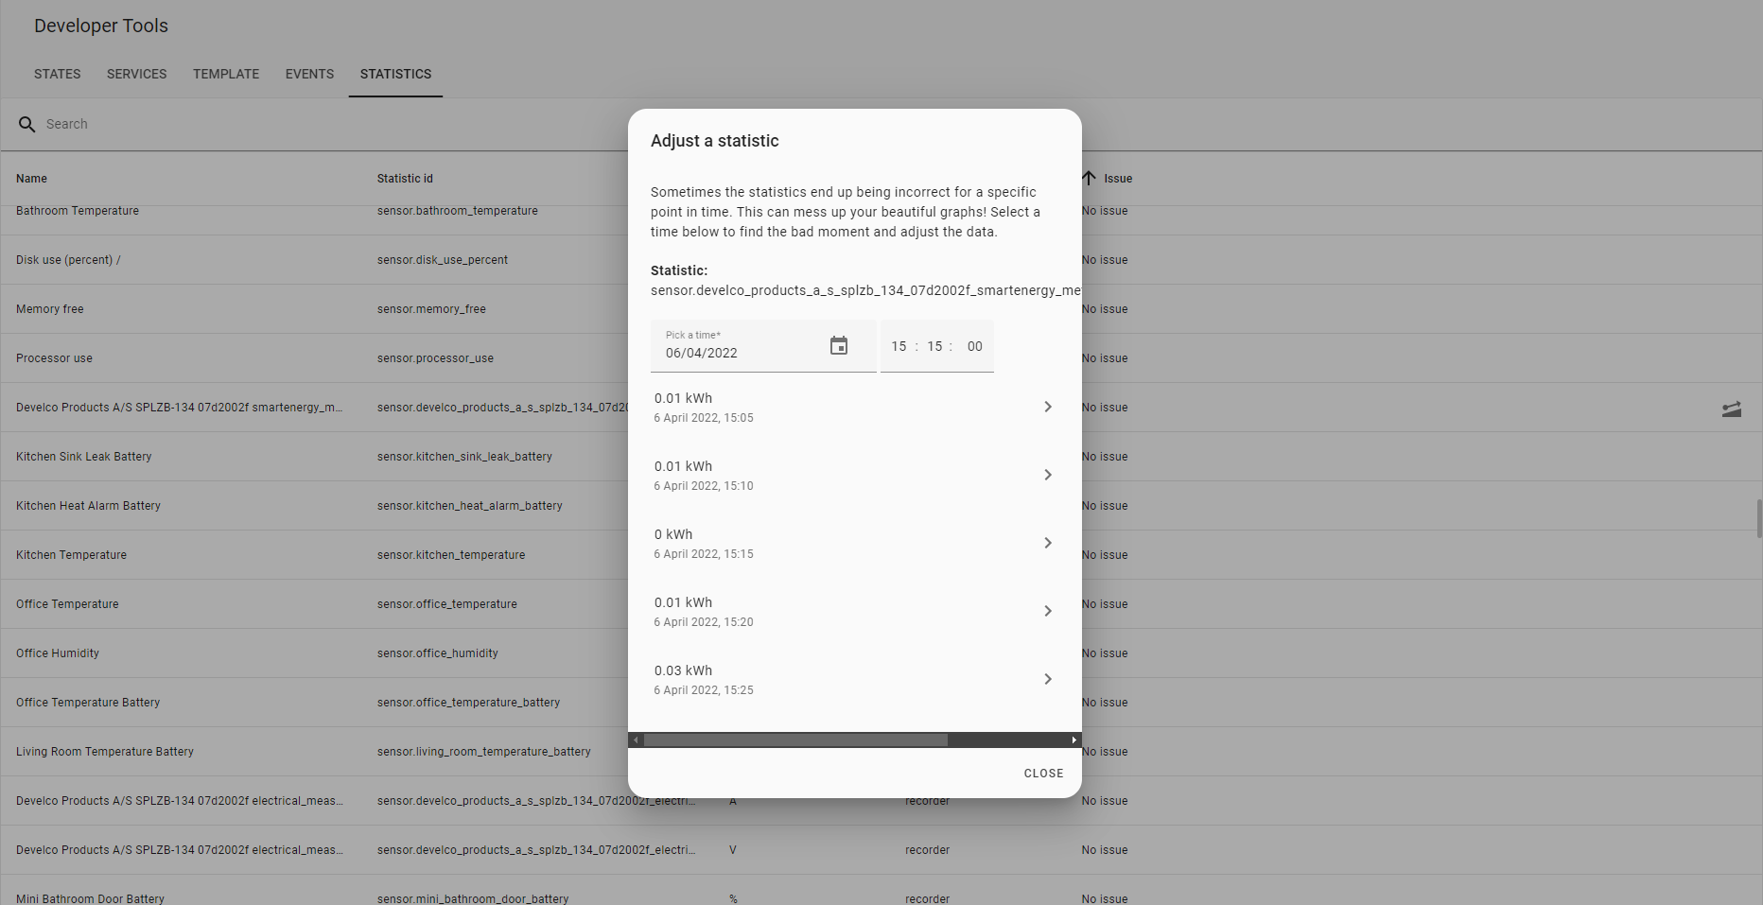Viewport: 1763px width, 905px height.
Task: Click the Developer Tools page title
Action: [101, 26]
